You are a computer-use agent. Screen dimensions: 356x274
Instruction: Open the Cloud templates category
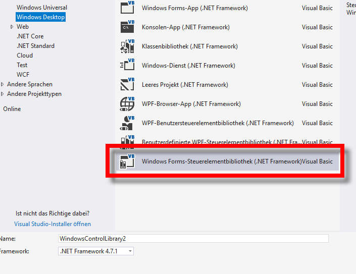coord(25,56)
